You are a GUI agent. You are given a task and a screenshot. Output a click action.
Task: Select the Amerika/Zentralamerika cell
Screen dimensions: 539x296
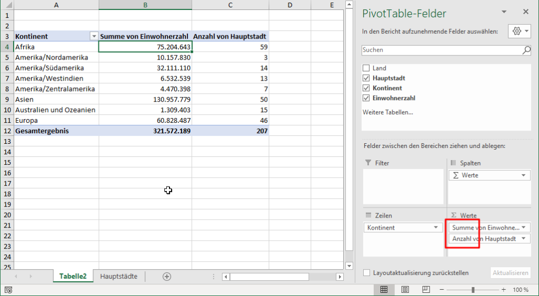(x=56, y=89)
